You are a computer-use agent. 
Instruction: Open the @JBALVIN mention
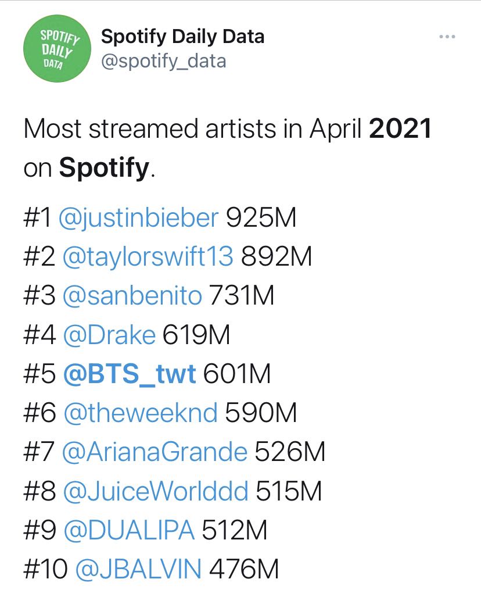[138, 569]
